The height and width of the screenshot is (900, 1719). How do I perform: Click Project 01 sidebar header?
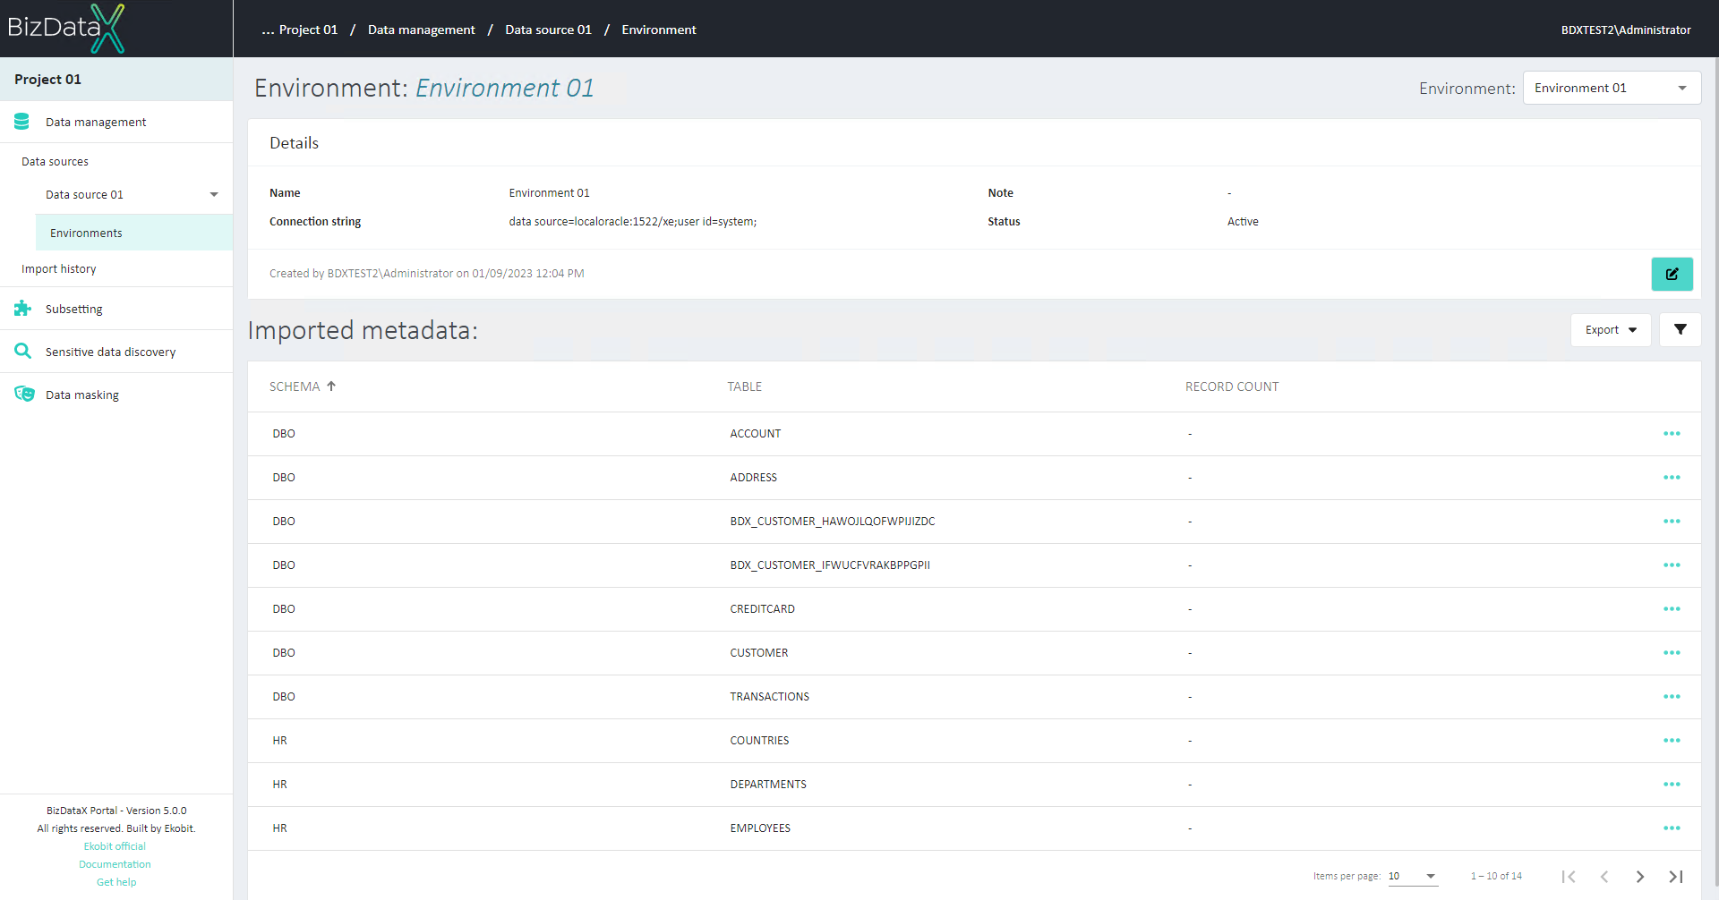pyautogui.click(x=116, y=79)
